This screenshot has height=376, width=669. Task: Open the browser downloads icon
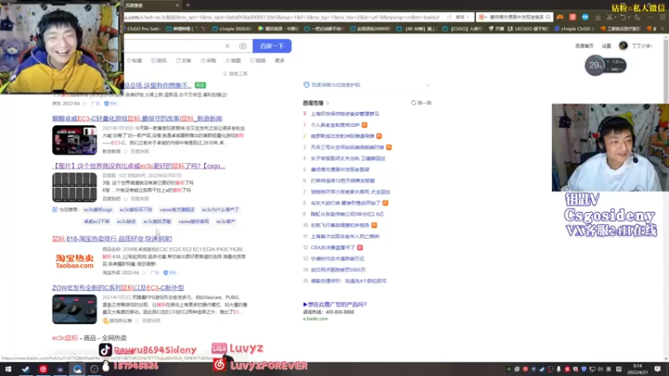pyautogui.click(x=598, y=17)
